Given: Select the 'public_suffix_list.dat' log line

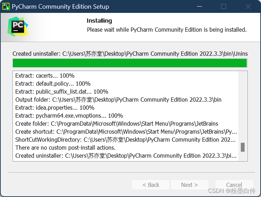Looking at the screenshot, I should click(x=62, y=92).
